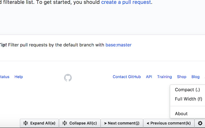Image resolution: width=205 pixels, height=128 pixels.
Task: Open the settings gear icon menu
Action: [200, 123]
